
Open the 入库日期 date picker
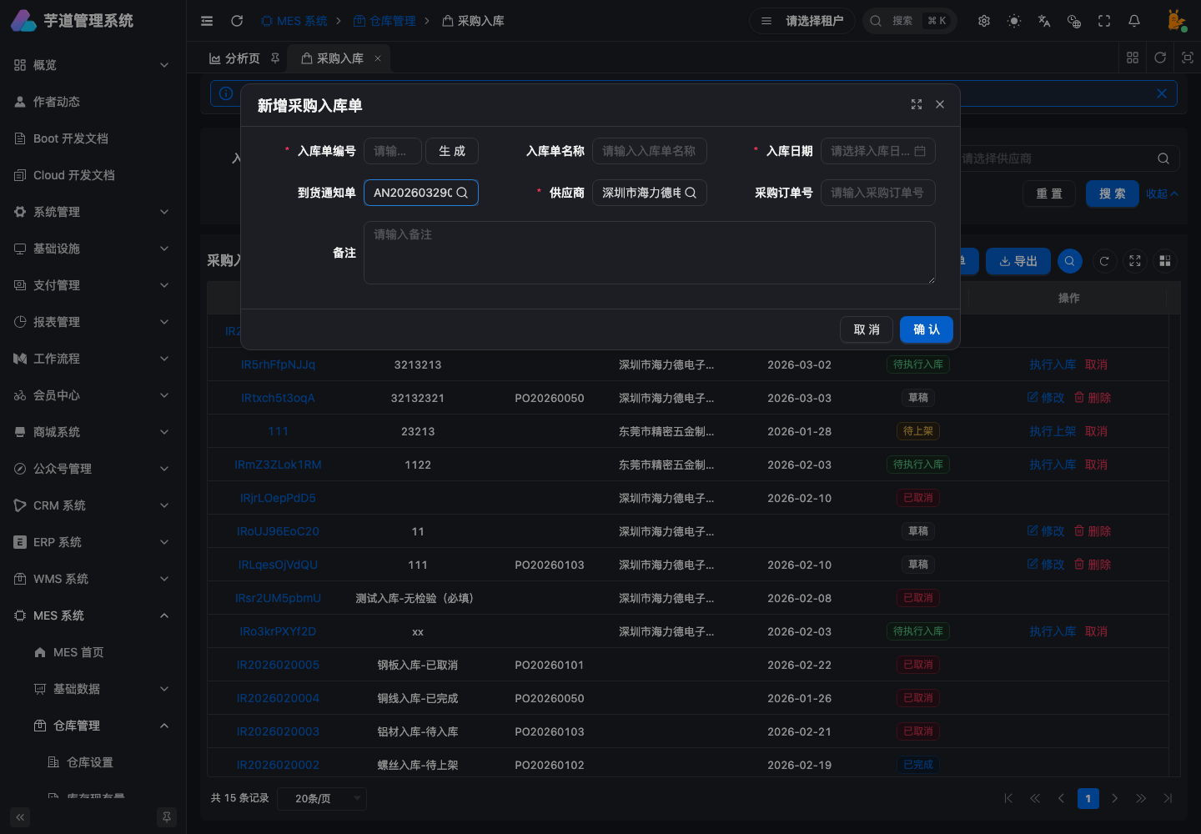(x=878, y=151)
